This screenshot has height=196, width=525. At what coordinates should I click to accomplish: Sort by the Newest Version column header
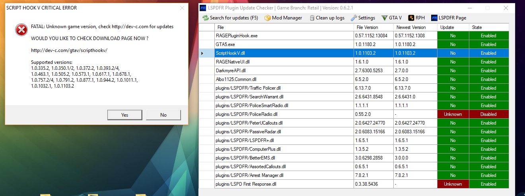[x=415, y=27]
